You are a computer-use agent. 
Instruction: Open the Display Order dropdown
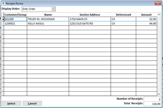(x=53, y=9)
